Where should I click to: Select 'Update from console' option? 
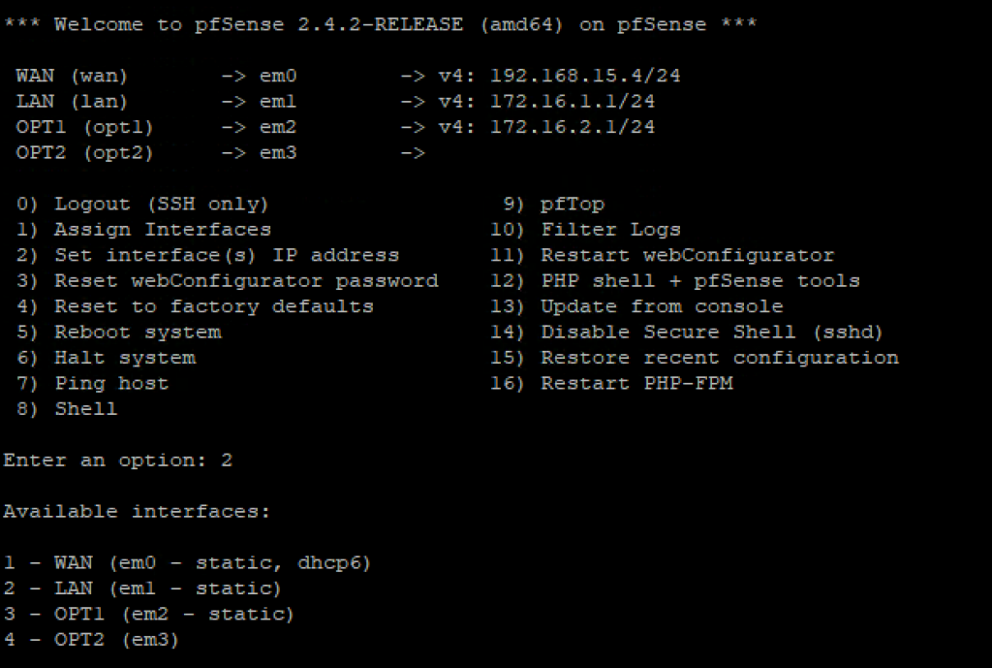tap(636, 307)
